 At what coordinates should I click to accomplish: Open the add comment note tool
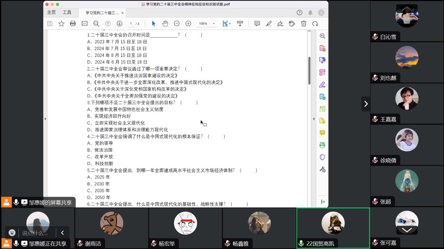tap(257, 24)
